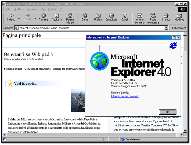This screenshot has height=145, width=191.
Task: Refresh the page with Aggiorna
Action: [x=57, y=17]
